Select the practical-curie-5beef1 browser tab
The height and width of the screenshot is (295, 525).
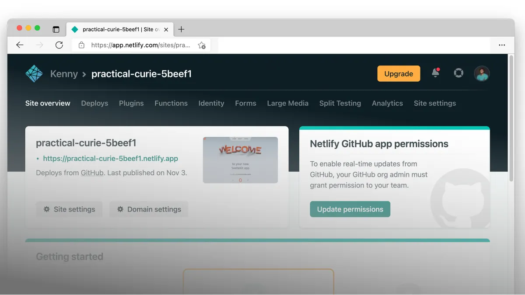click(x=119, y=29)
